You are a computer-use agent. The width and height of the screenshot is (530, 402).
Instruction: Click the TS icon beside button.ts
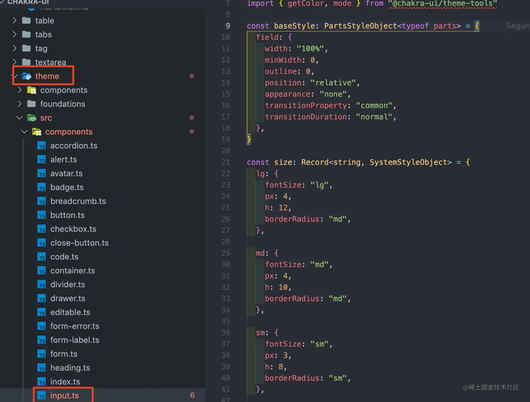[42, 215]
